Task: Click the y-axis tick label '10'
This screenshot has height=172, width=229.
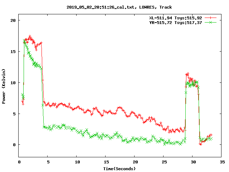Action: click(13, 83)
